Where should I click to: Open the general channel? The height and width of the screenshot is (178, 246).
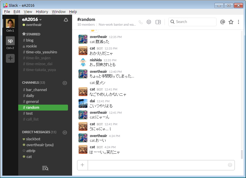[x=31, y=101]
